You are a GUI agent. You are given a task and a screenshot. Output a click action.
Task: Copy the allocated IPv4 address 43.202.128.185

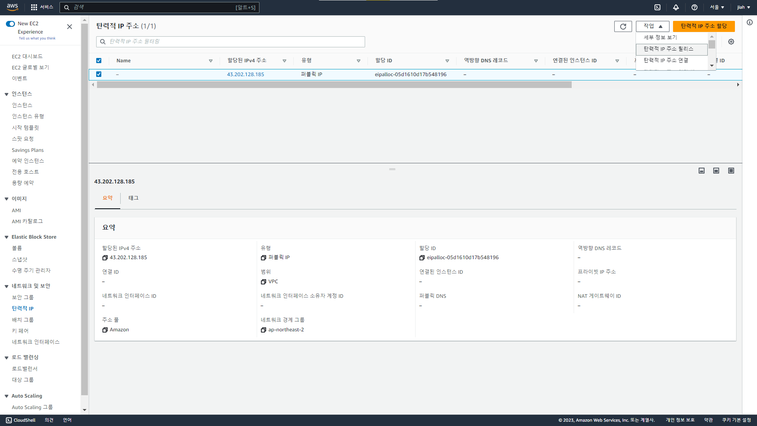tap(105, 258)
